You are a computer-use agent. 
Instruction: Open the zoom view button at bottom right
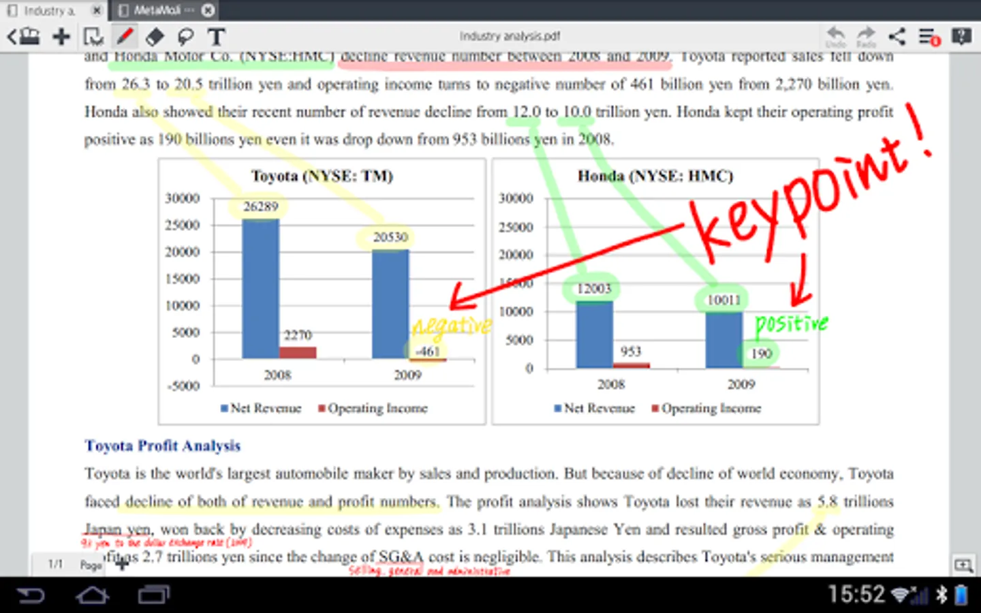click(x=963, y=565)
